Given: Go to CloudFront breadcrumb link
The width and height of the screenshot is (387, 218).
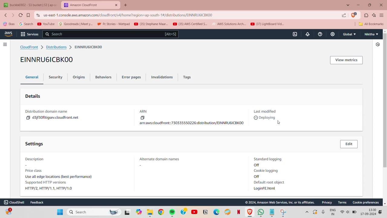Looking at the screenshot, I should click(x=29, y=47).
